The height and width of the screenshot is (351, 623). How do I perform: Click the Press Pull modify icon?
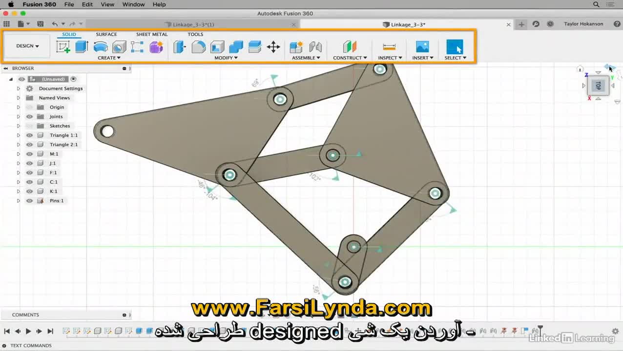point(180,47)
